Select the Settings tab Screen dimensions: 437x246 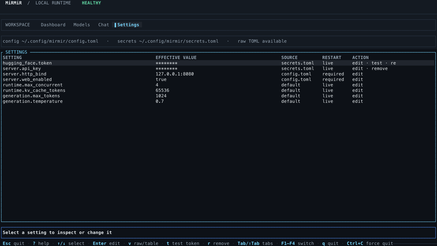127,25
